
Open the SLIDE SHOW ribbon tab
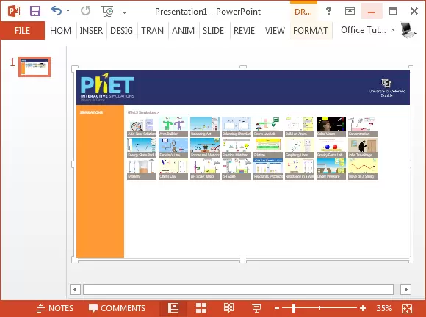213,30
